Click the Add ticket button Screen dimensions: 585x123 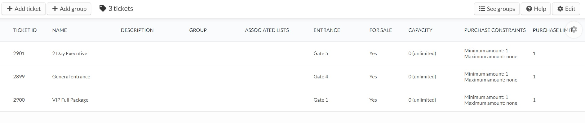pos(24,9)
